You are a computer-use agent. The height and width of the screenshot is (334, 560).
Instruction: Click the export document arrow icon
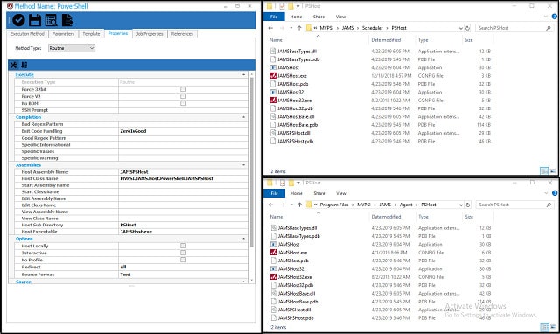pos(67,20)
